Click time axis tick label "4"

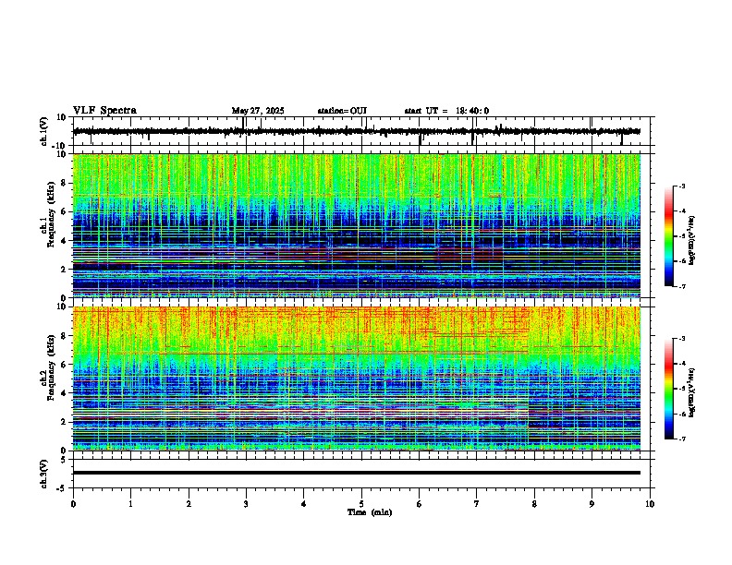(304, 504)
